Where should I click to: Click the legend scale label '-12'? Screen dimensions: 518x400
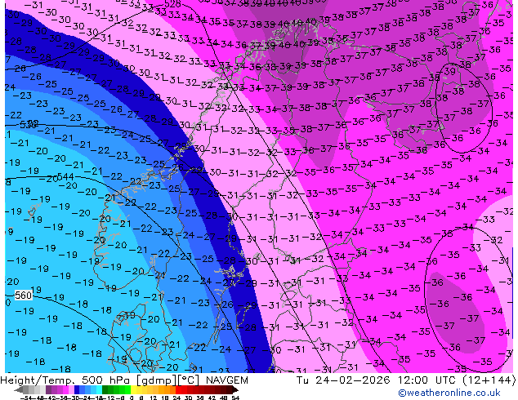coord(109,398)
